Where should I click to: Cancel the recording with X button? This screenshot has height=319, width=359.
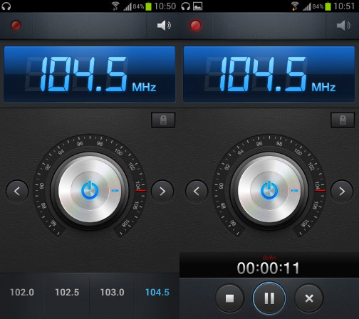309,298
